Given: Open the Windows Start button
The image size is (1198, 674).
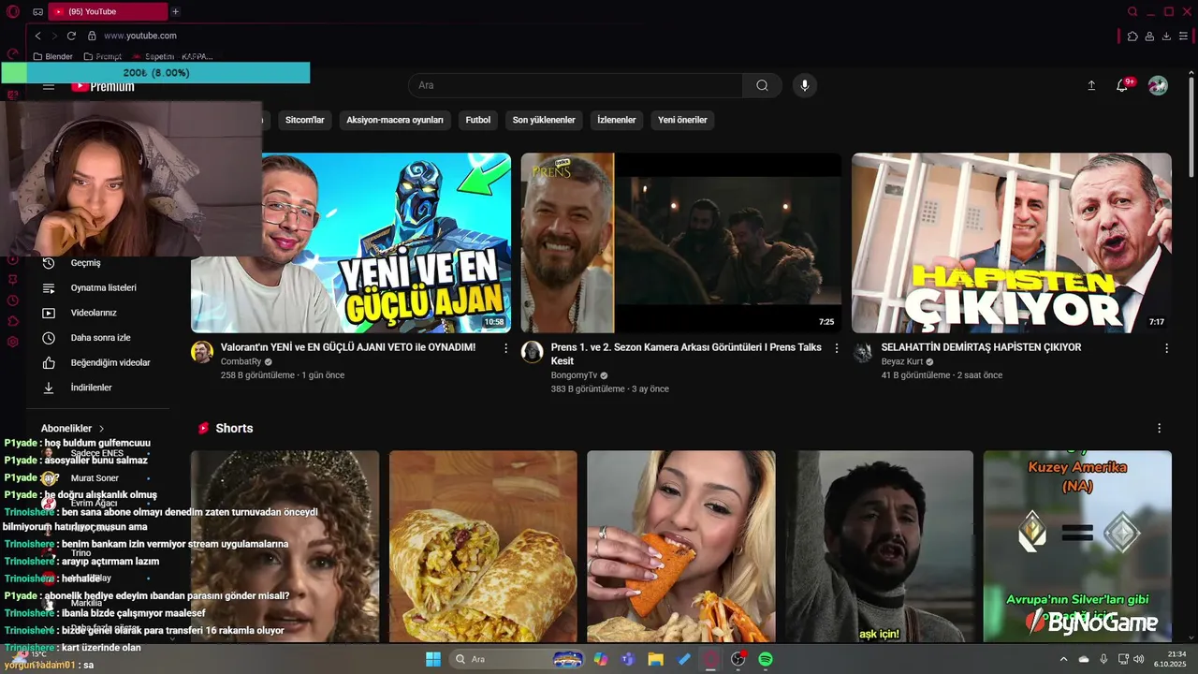Looking at the screenshot, I should coord(433,659).
